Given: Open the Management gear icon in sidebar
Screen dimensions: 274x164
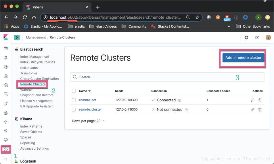Looking at the screenshot, I should point(5,150).
